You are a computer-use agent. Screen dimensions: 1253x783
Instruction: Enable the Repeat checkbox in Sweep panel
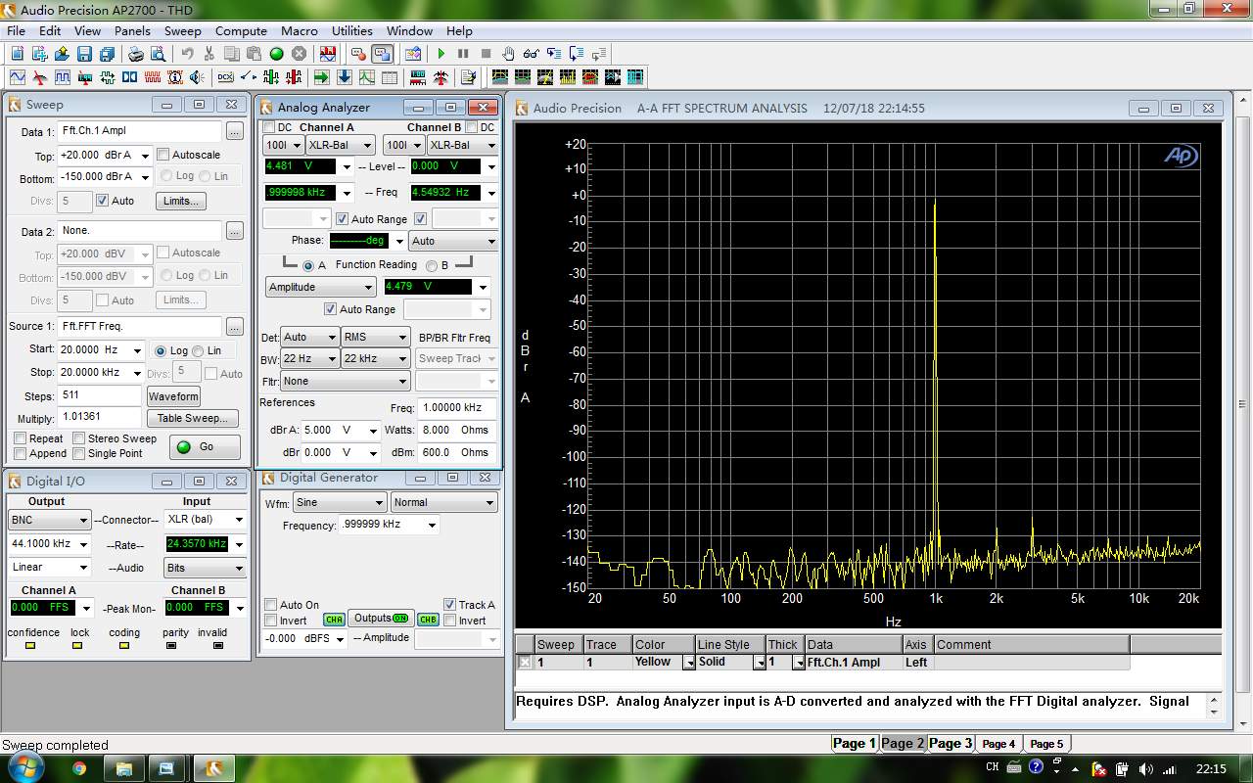click(x=20, y=438)
